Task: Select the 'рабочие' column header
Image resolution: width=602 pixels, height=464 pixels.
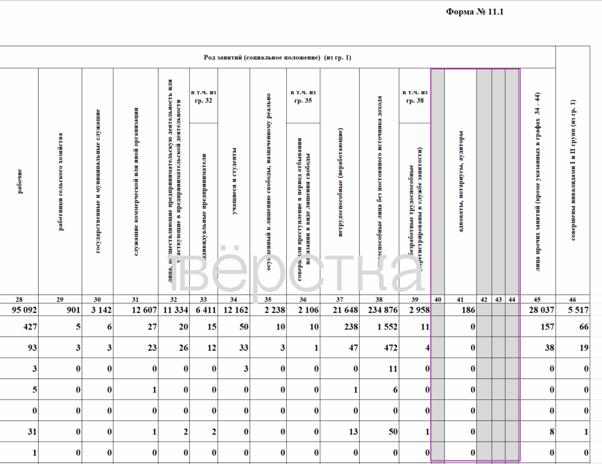Action: pos(19,181)
